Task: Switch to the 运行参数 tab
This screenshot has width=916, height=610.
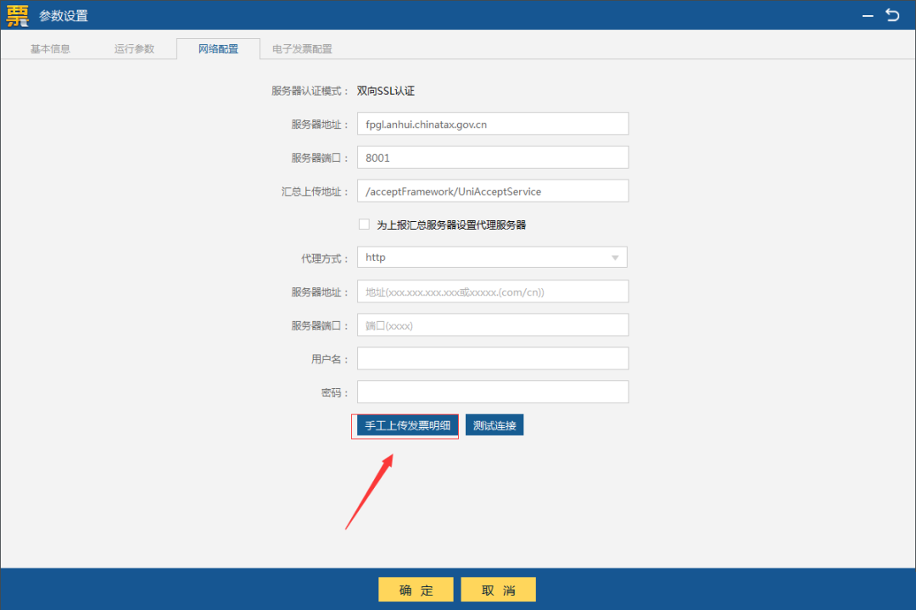Action: click(x=134, y=49)
